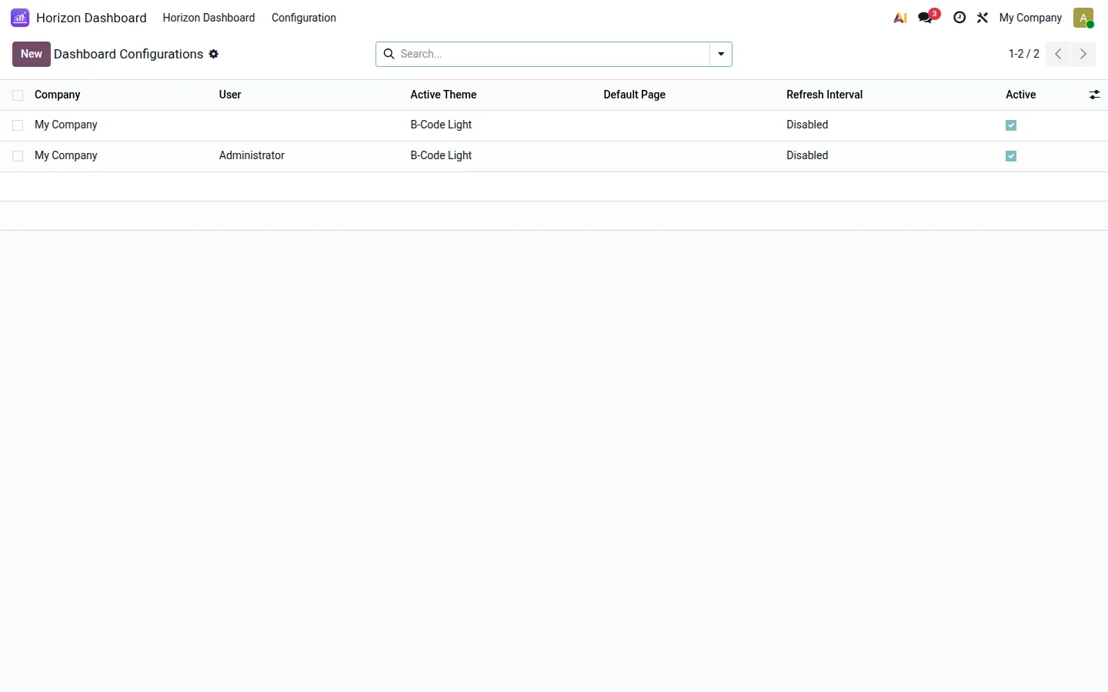Click B-Code Light in the Administrator row
The image size is (1108, 692).
(x=441, y=155)
